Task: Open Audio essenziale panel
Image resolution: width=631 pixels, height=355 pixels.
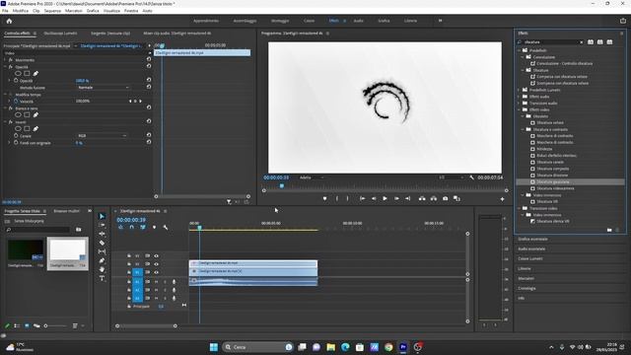Action: (531, 249)
